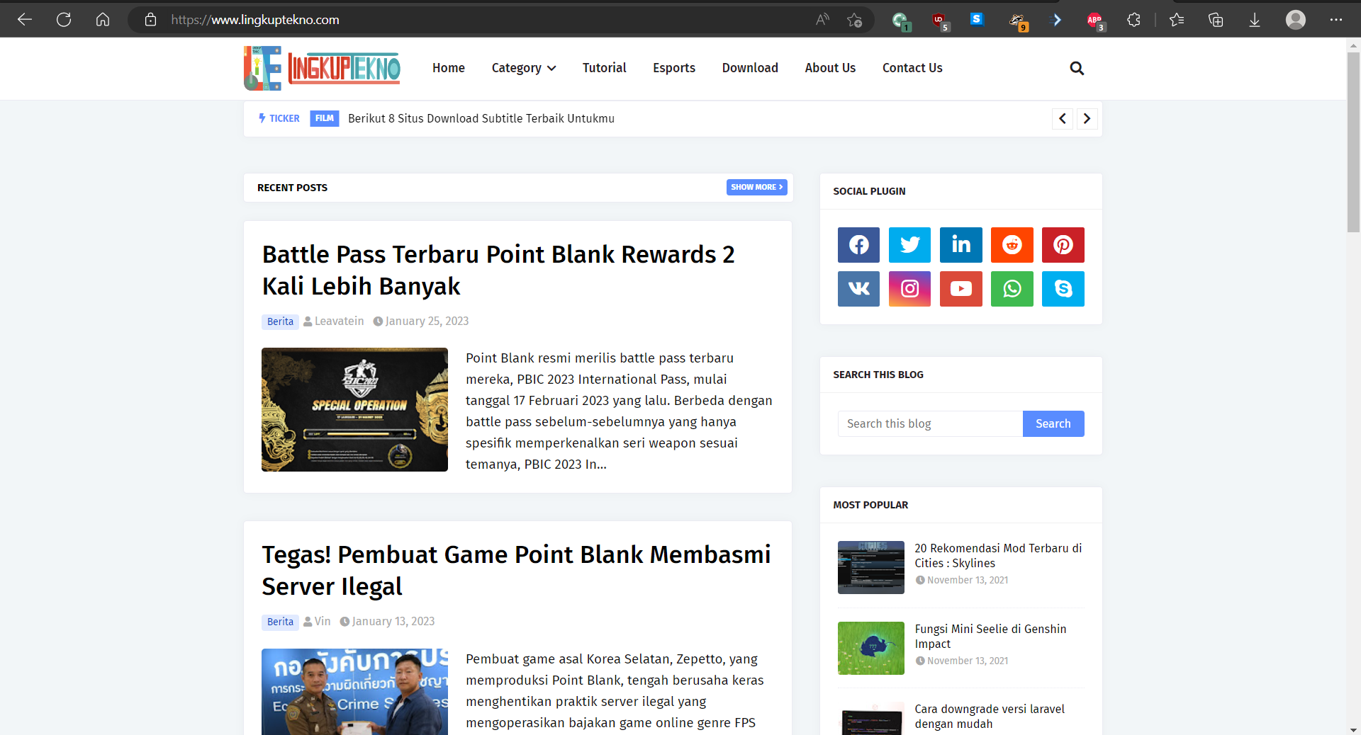Viewport: 1361px width, 735px height.
Task: Open the Reddit social icon
Action: [x=1012, y=245]
